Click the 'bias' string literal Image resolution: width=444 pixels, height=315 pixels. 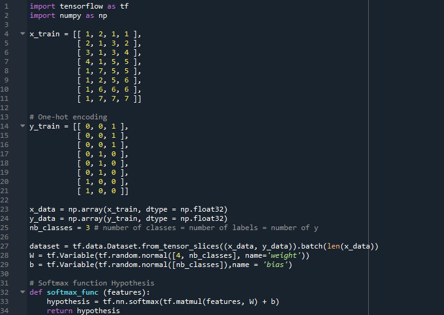275,265
